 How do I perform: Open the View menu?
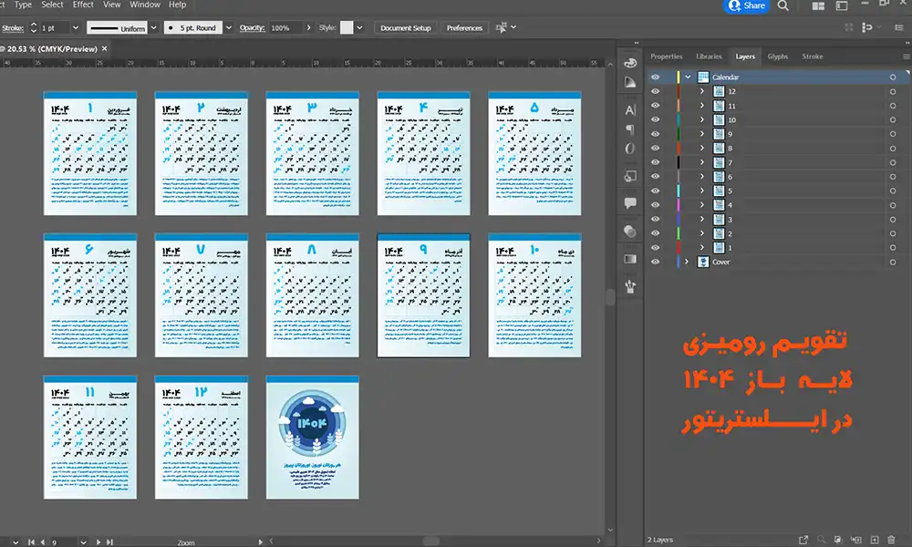pos(111,5)
